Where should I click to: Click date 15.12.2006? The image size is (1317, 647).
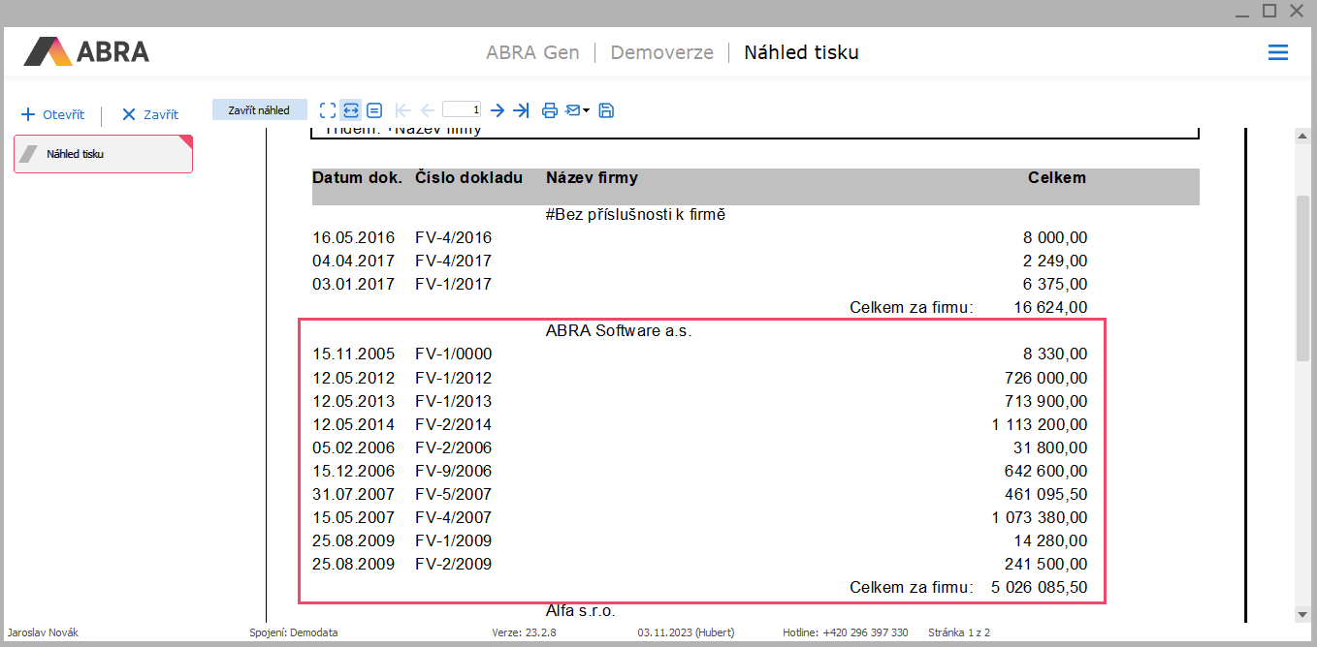click(353, 471)
